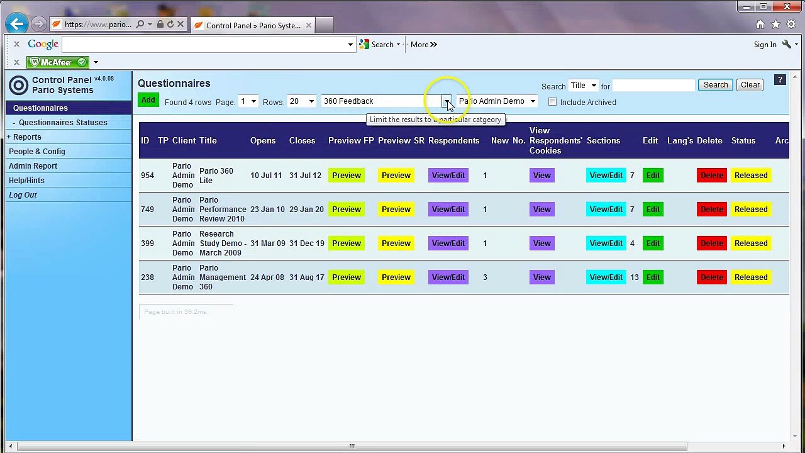The height and width of the screenshot is (453, 805).
Task: Open the 360 Feedback category dropdown
Action: [386, 101]
